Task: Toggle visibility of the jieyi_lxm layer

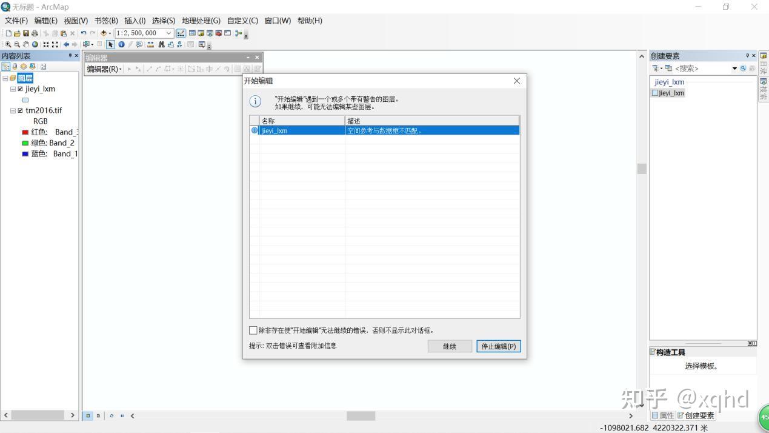Action: click(x=20, y=89)
